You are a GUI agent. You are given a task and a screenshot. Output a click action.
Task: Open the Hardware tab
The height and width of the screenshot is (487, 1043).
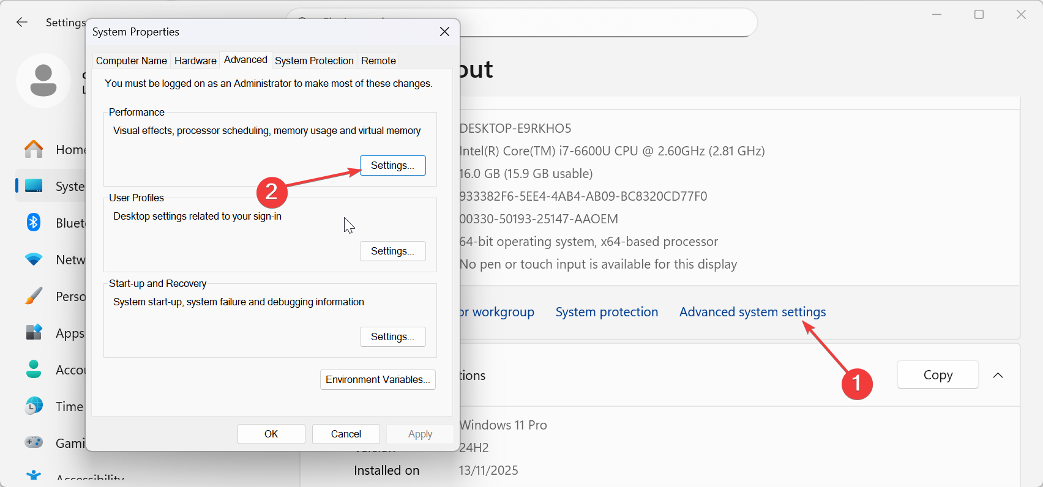195,61
